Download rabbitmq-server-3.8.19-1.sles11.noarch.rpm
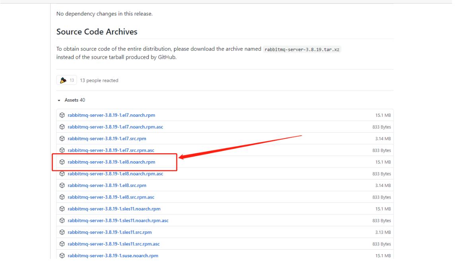This screenshot has height=264, width=458. click(x=114, y=209)
